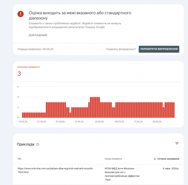
Task: Click the 6 черв. 2026 р. crawl date
Action: (171, 168)
